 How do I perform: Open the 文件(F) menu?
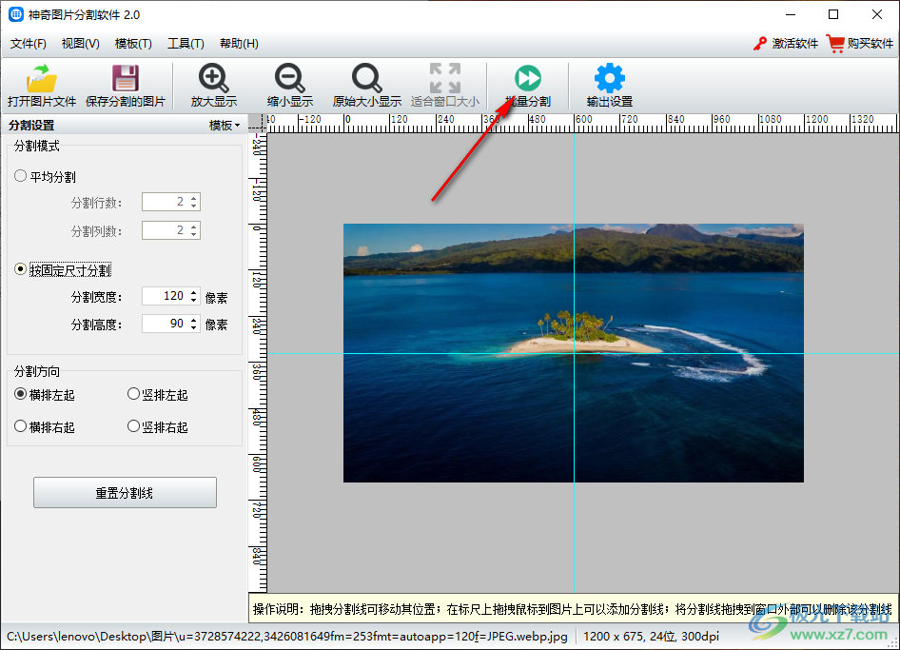(x=29, y=44)
